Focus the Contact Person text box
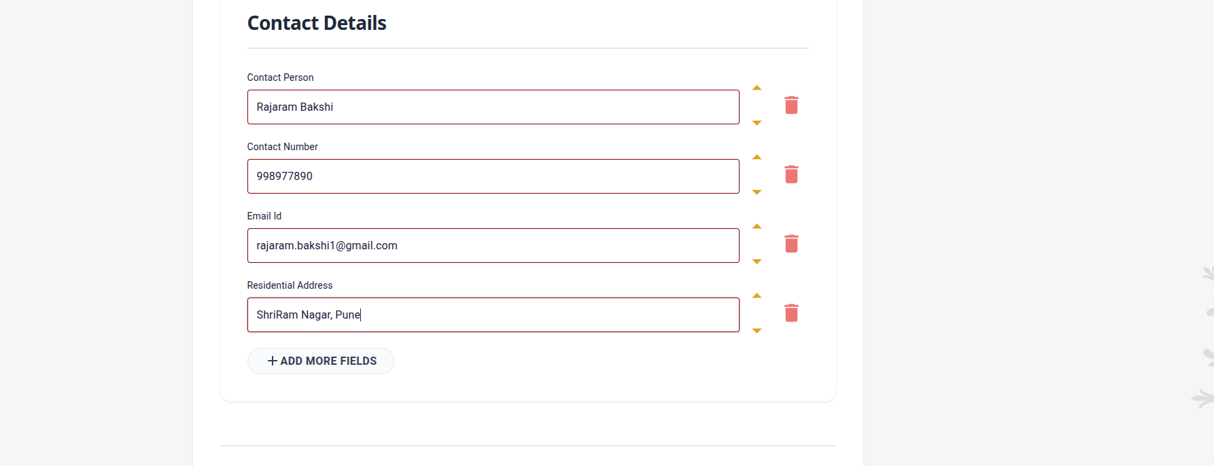 (x=493, y=107)
